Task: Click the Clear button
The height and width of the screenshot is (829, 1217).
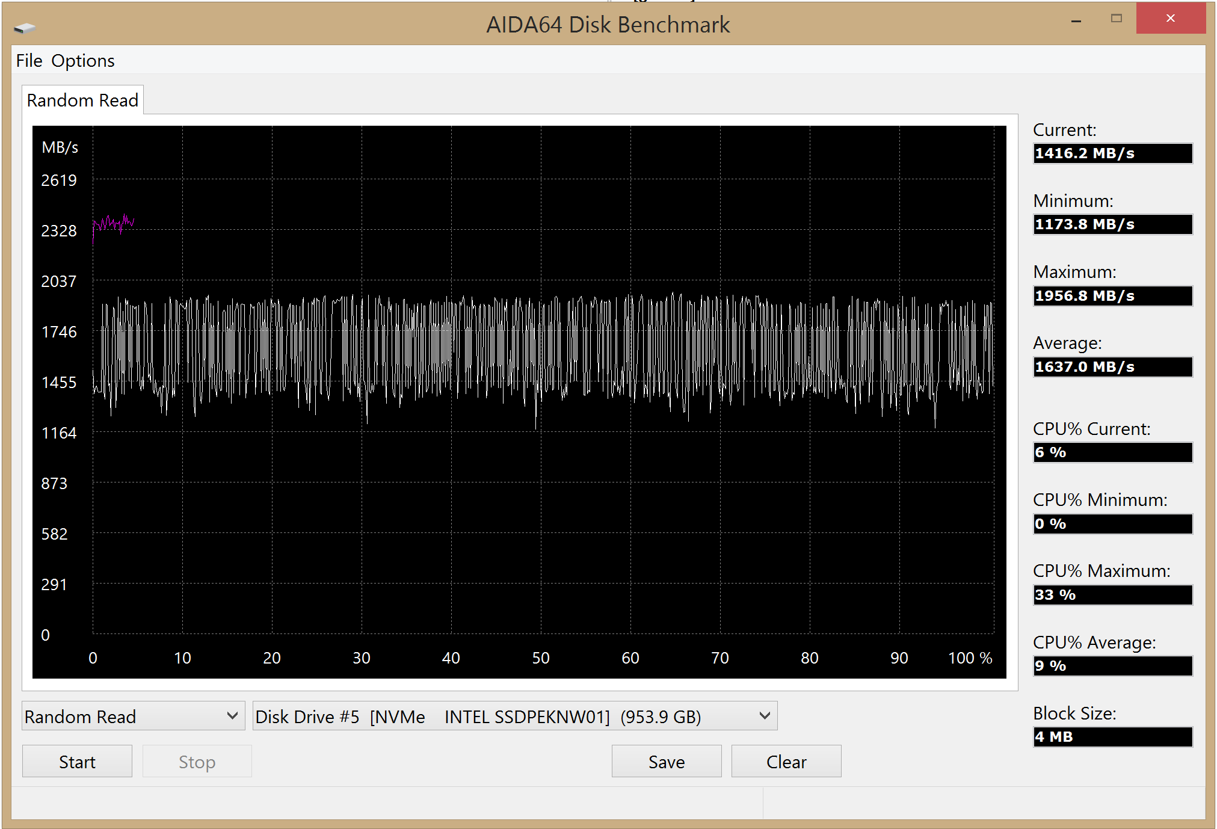Action: pos(786,762)
